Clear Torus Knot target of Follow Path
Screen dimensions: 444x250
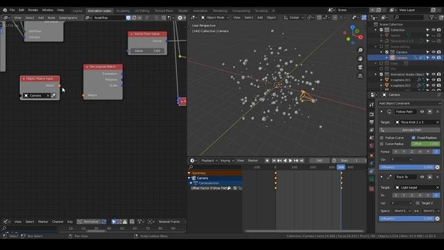tap(437, 122)
